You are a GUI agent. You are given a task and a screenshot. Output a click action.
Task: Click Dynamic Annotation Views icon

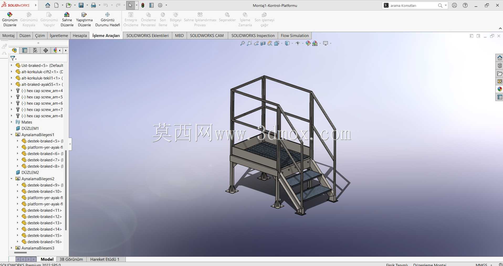pos(270,43)
